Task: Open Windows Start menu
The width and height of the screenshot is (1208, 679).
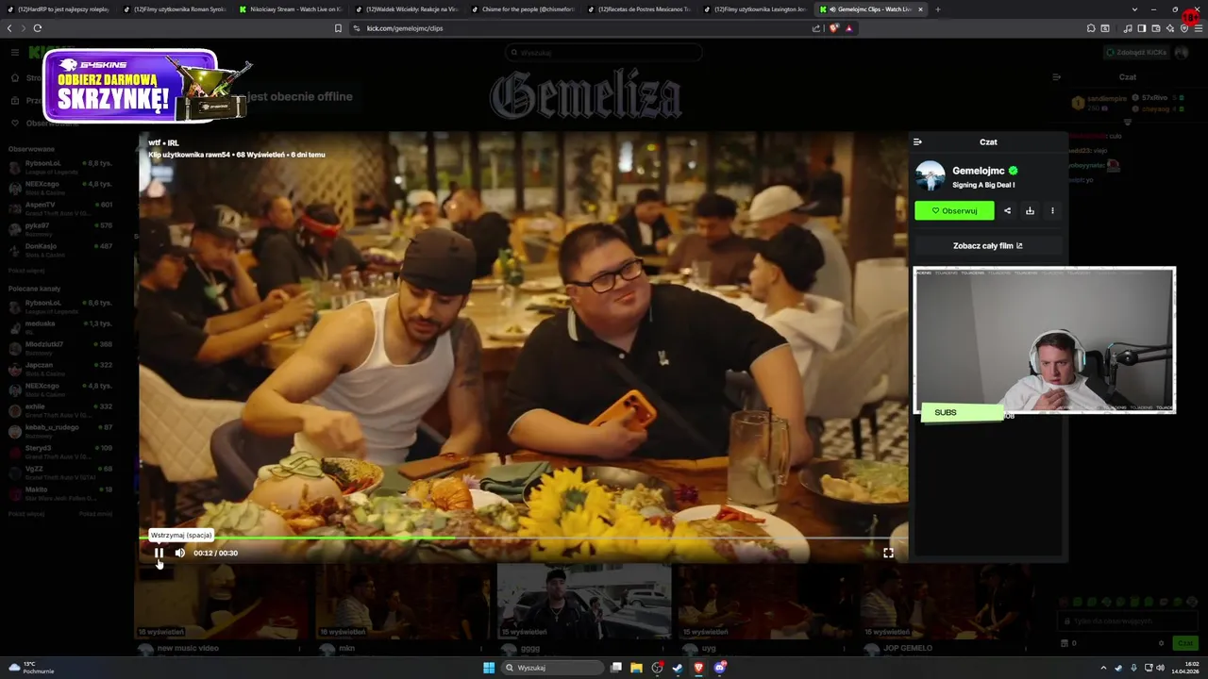Action: pos(489,668)
